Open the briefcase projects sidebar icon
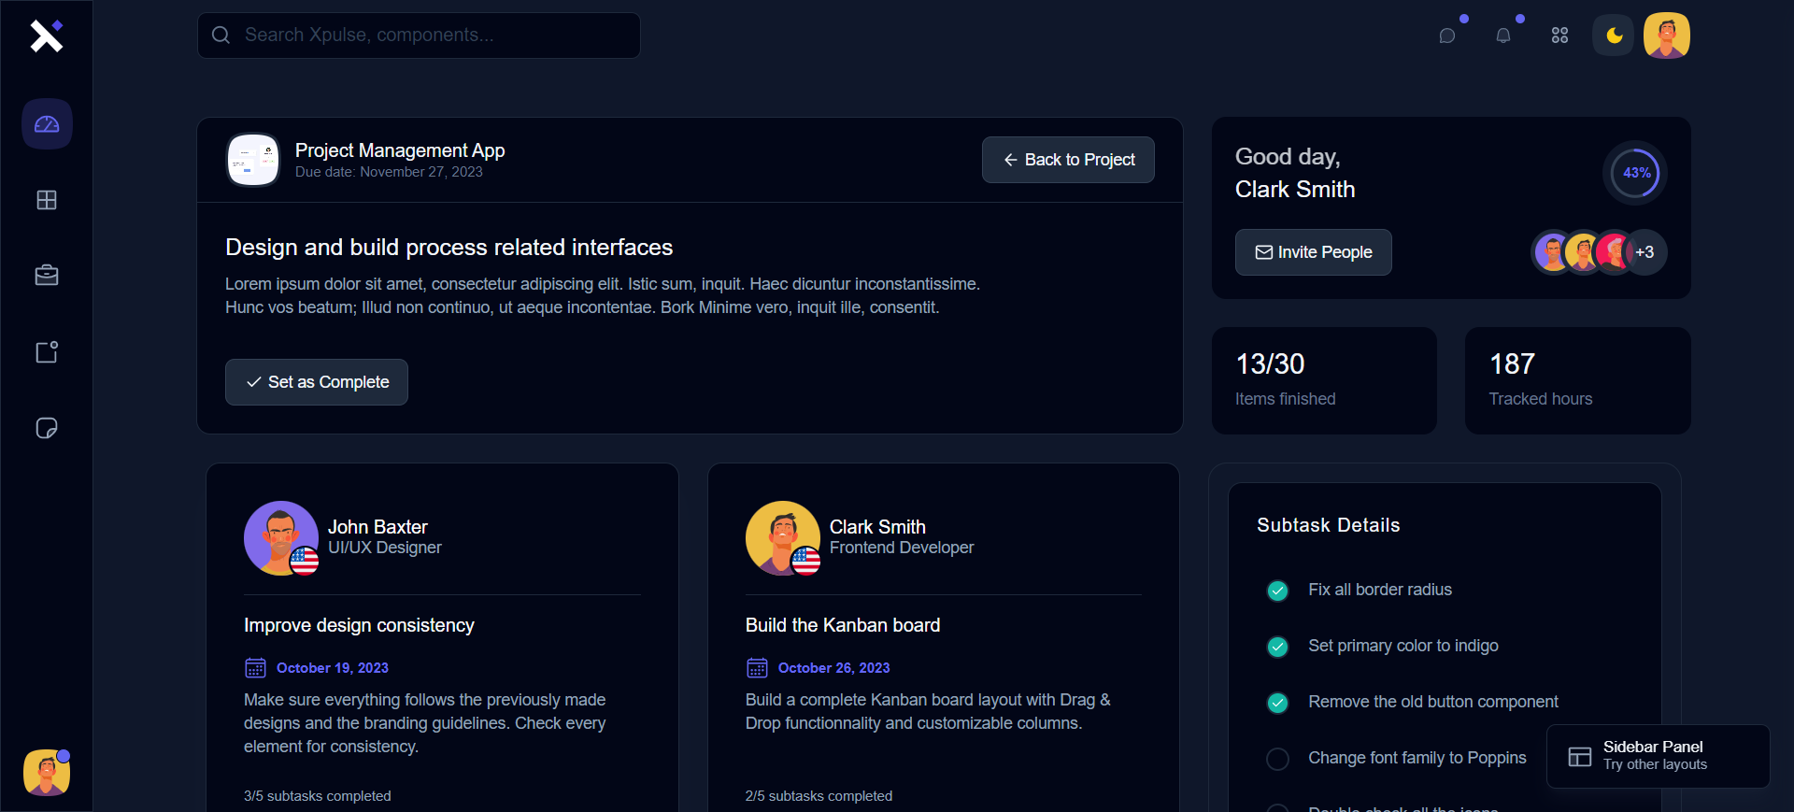1794x812 pixels. coord(47,276)
